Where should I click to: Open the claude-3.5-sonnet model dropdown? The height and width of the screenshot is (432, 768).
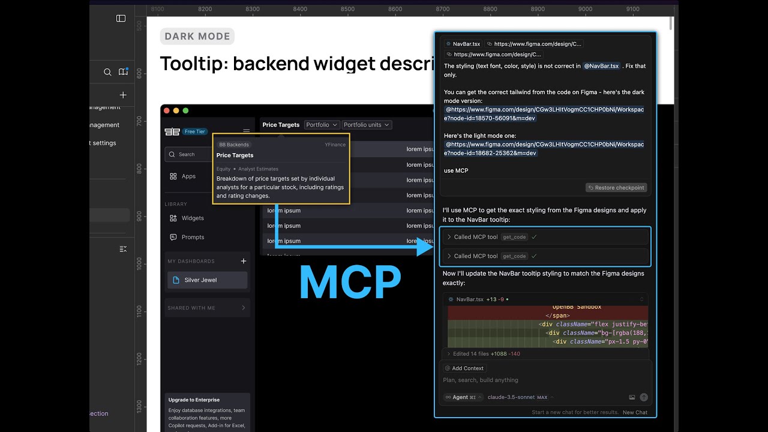click(x=520, y=397)
